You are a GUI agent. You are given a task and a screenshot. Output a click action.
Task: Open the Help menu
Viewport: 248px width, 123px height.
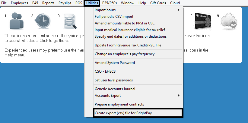142,3
